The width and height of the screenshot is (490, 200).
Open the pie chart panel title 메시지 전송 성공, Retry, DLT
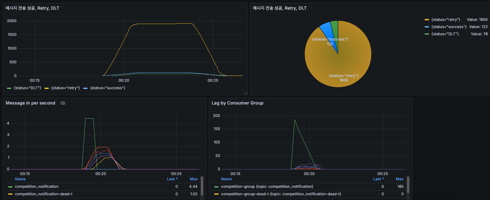[x=280, y=8]
